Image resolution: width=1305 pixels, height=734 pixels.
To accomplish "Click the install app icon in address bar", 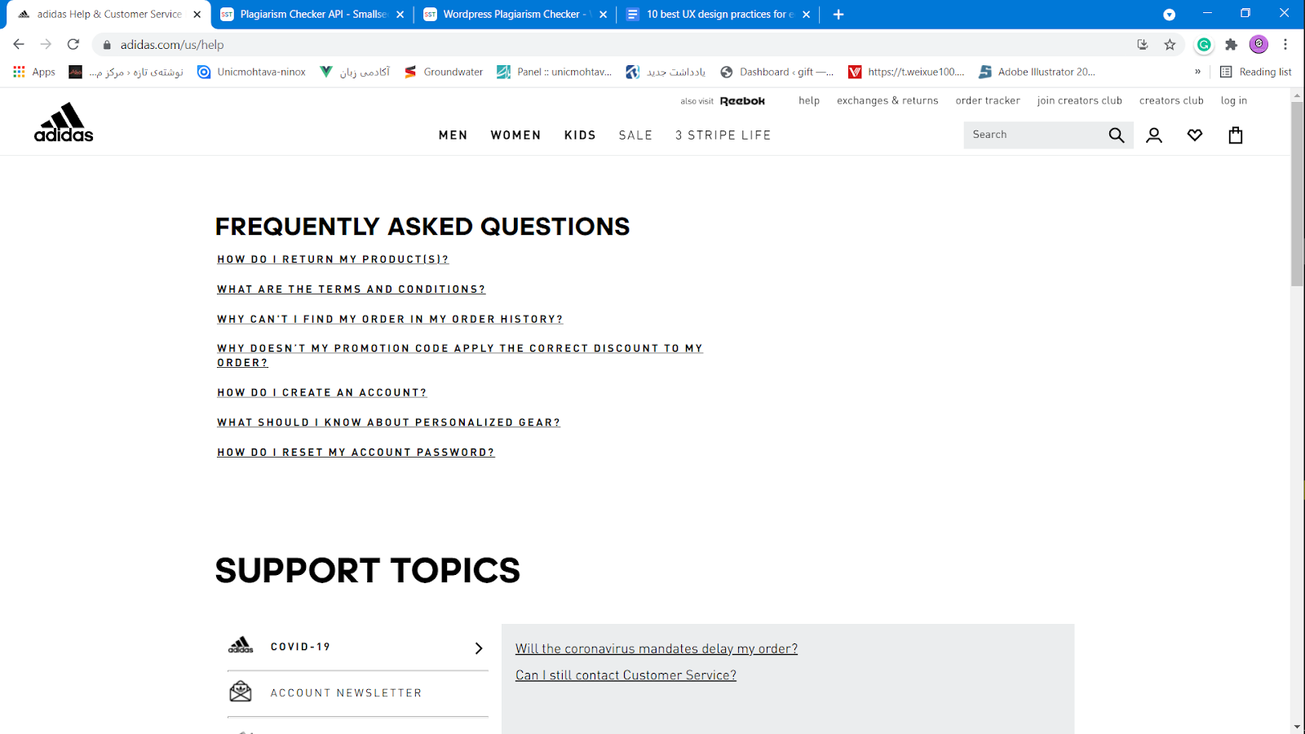I will coord(1143,45).
